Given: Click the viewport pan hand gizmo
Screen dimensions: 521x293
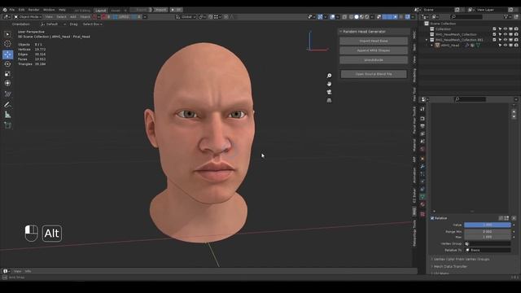Looking at the screenshot, I should click(x=329, y=84).
